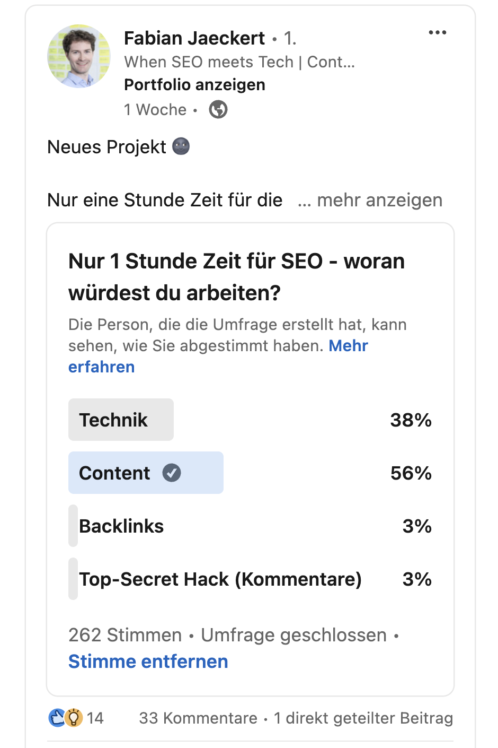The width and height of the screenshot is (498, 748).
Task: Select the Backlinks poll option
Action: tap(250, 526)
